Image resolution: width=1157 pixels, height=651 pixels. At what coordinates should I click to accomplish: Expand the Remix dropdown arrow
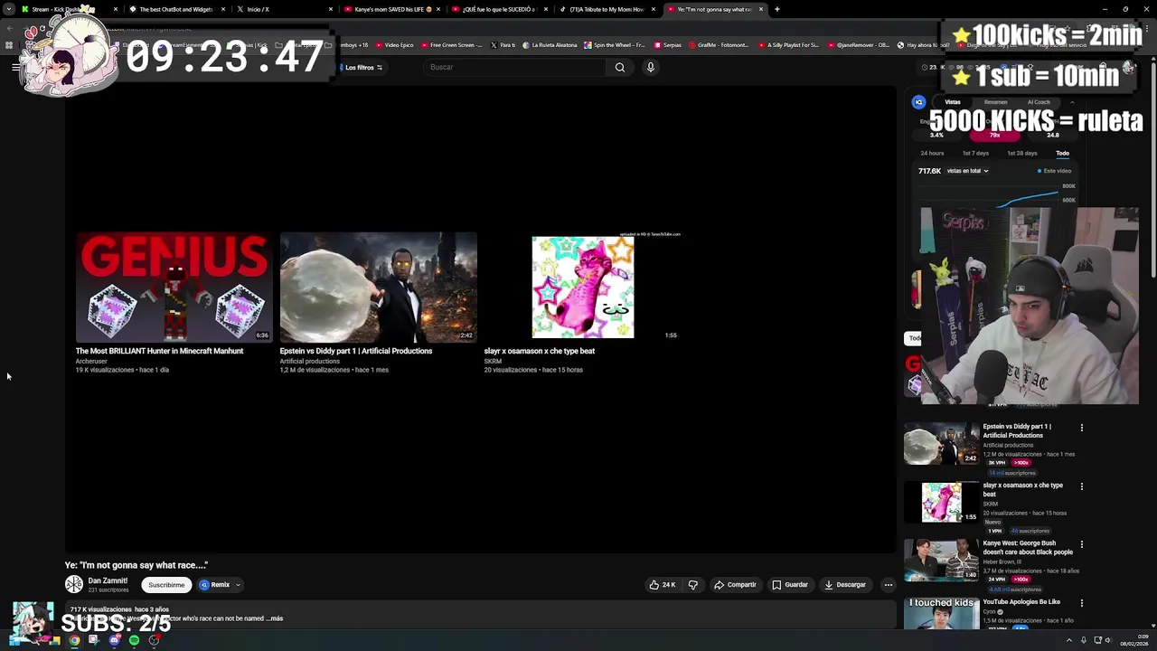click(x=238, y=584)
